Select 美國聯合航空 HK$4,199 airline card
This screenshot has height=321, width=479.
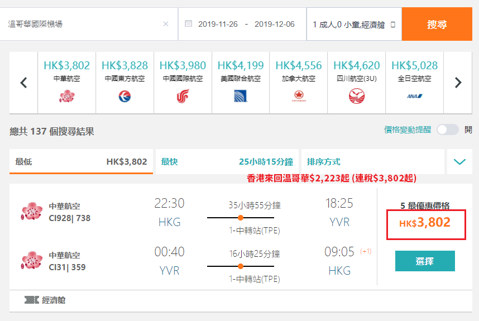pos(241,83)
